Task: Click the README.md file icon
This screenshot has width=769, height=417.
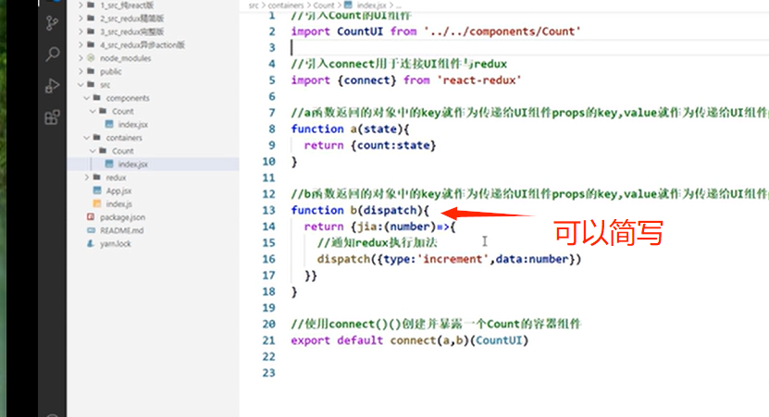Action: (x=91, y=230)
